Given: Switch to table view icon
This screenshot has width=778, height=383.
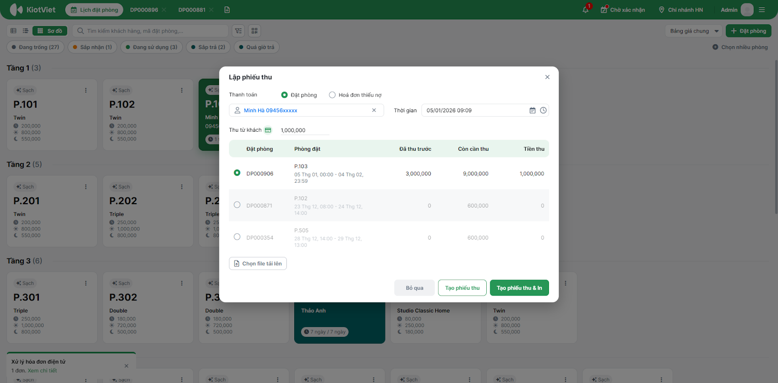Looking at the screenshot, I should pos(14,31).
